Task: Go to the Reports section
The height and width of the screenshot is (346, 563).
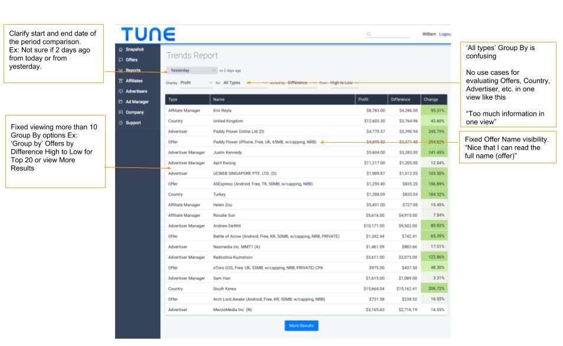Action: tap(133, 70)
